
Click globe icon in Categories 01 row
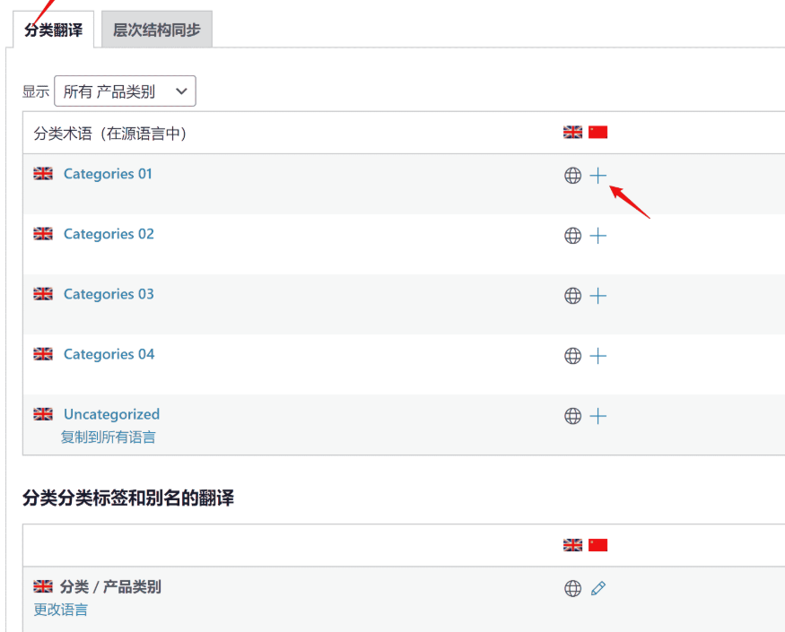572,176
